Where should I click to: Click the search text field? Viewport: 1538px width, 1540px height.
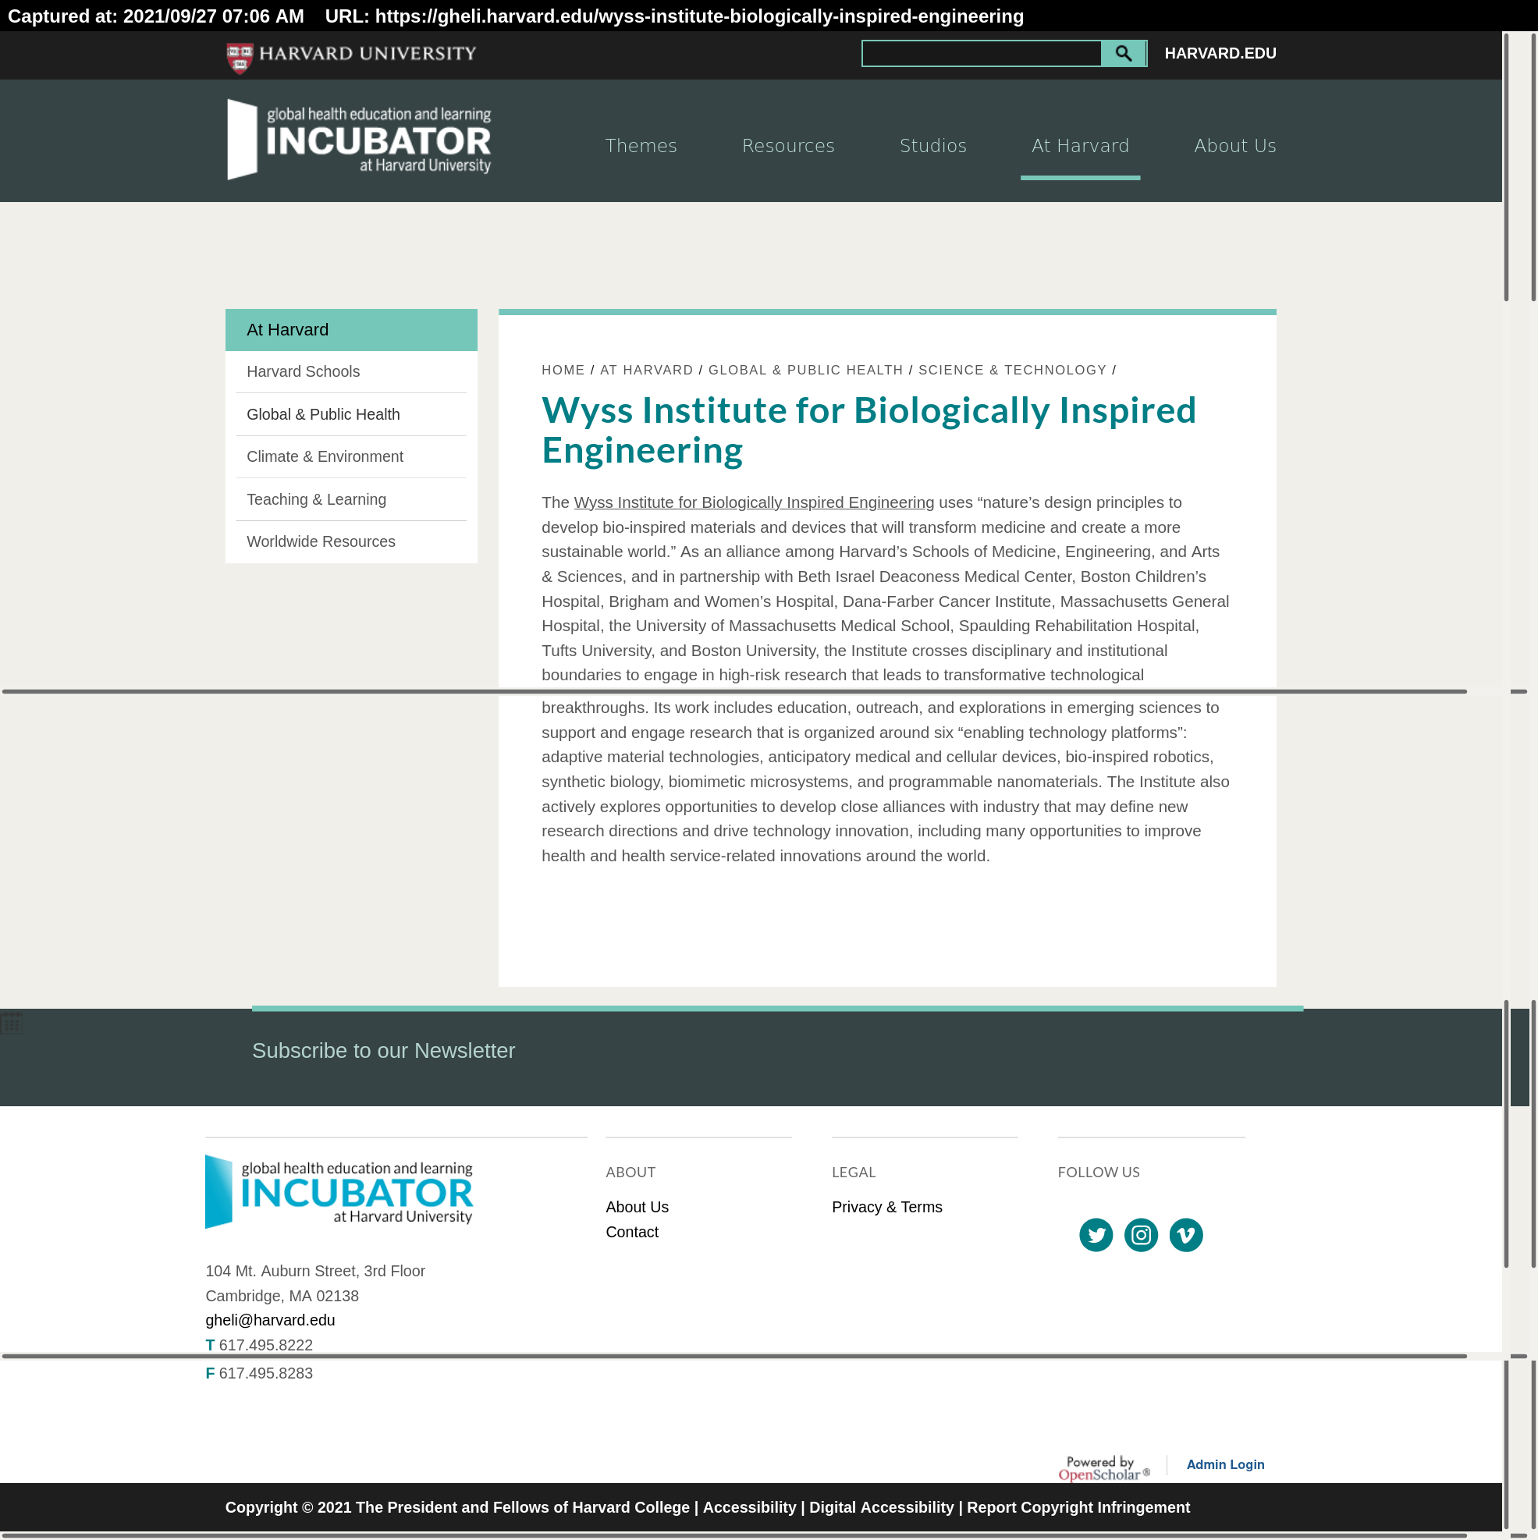tap(982, 53)
